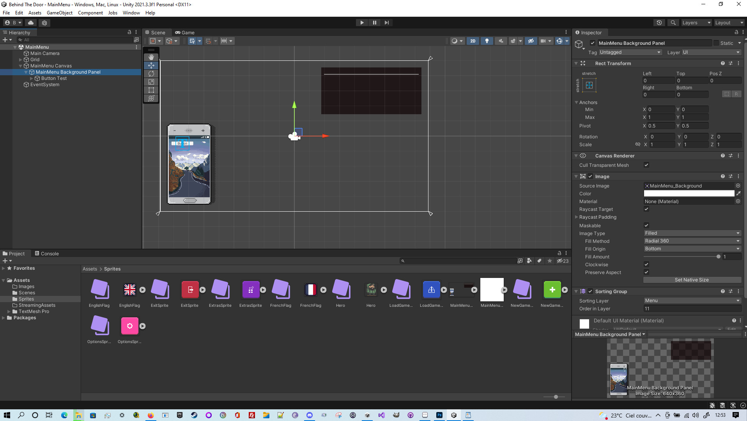This screenshot has width=747, height=421.
Task: Toggle Clockwise checkbox
Action: point(646,265)
